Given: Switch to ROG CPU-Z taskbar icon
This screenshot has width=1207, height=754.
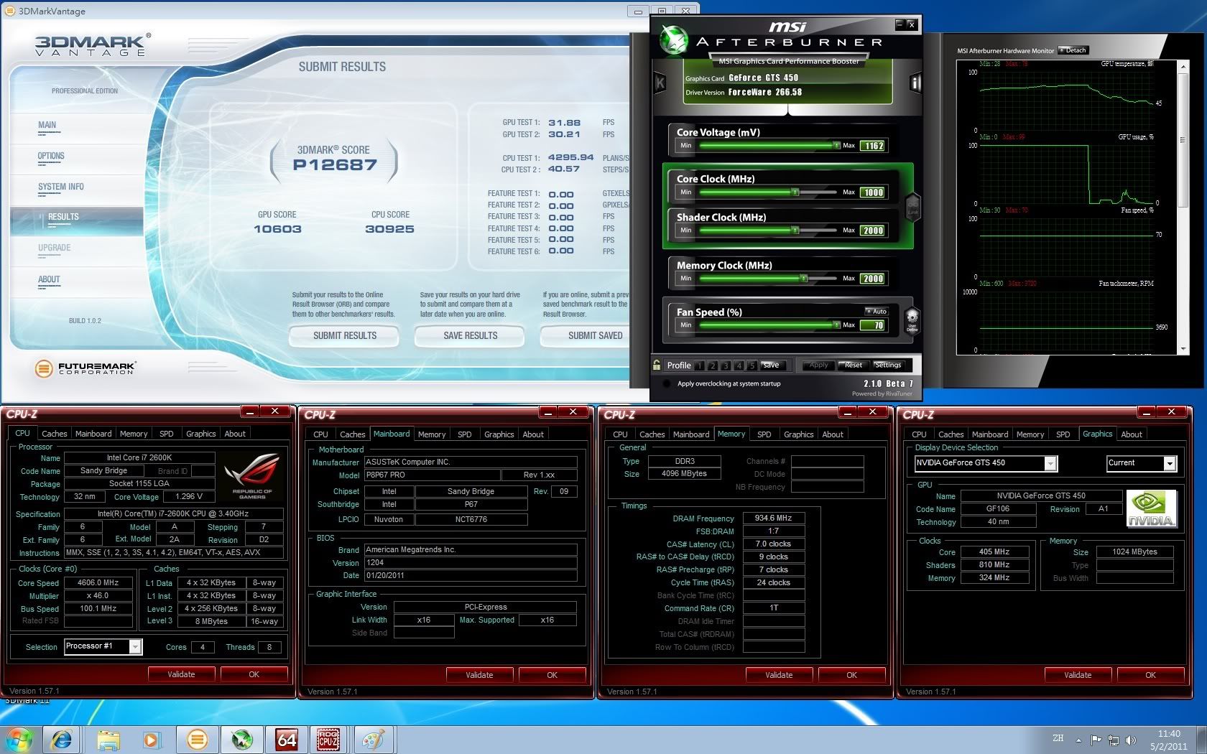Looking at the screenshot, I should pyautogui.click(x=328, y=739).
